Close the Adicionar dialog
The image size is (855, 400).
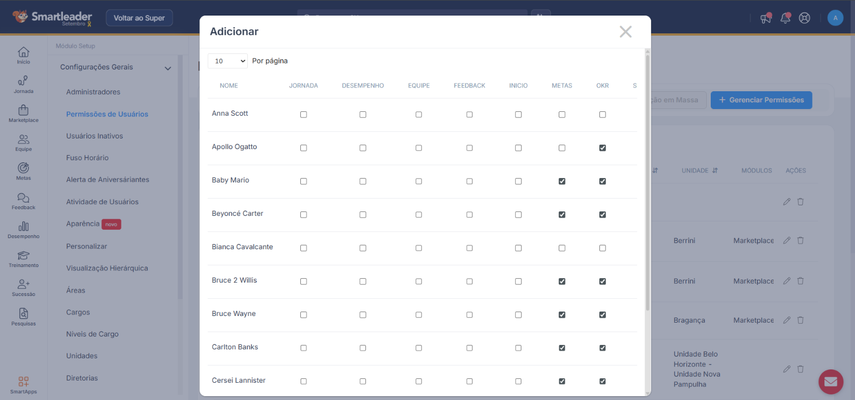[626, 32]
